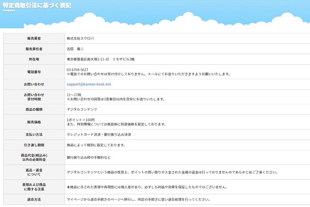The width and height of the screenshot is (310, 207).
Task: Click the phone number 03-6704-5627
Action: [77, 70]
